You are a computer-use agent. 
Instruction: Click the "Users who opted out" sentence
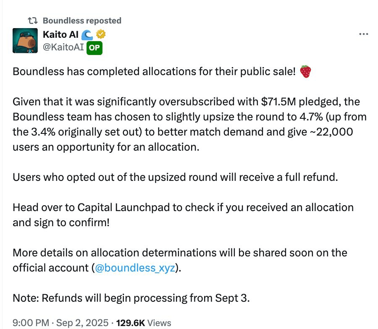coord(175,177)
